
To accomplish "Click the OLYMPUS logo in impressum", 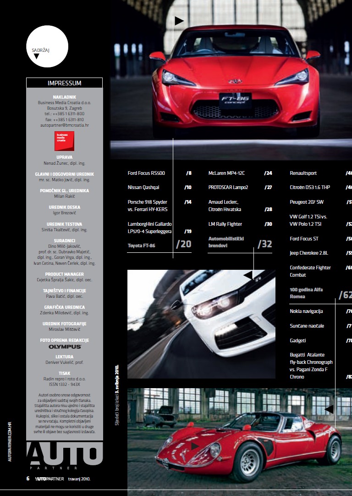I will pyautogui.click(x=65, y=347).
